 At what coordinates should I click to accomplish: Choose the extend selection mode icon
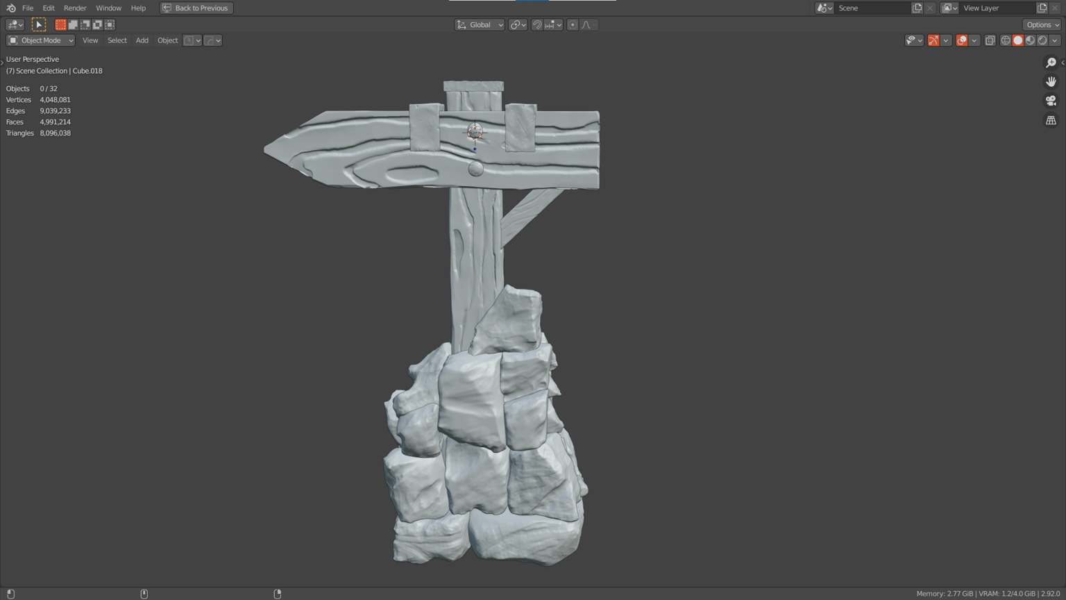(x=73, y=24)
